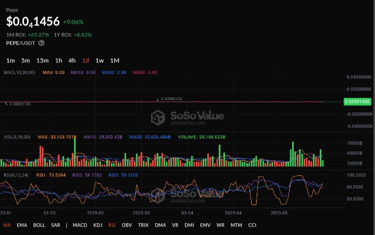Switch to the 1M monthly interval
The image size is (375, 235).
pos(115,60)
